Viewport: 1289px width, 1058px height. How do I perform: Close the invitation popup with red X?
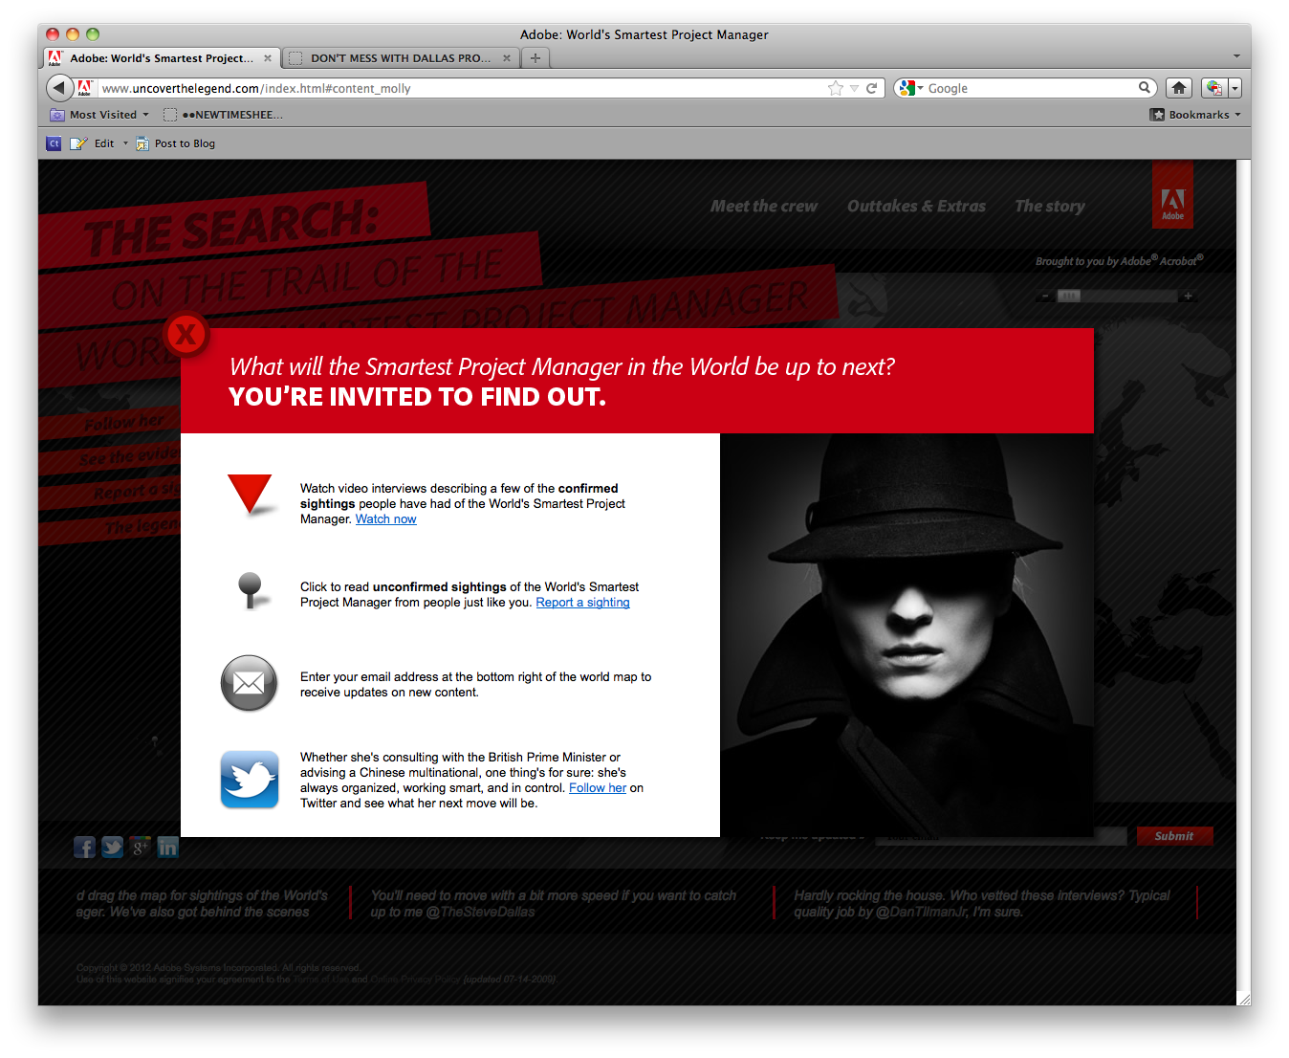[x=186, y=334]
